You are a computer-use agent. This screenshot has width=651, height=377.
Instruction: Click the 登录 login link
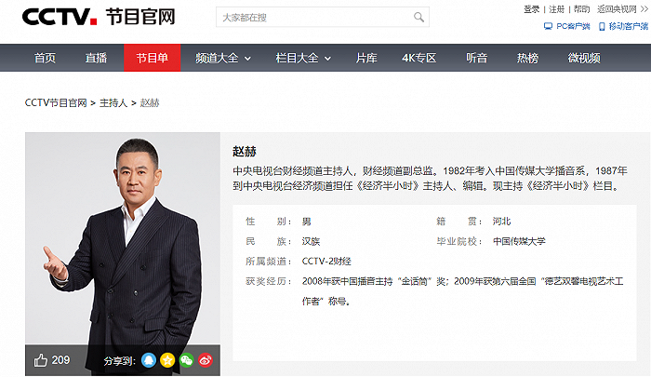coord(531,8)
